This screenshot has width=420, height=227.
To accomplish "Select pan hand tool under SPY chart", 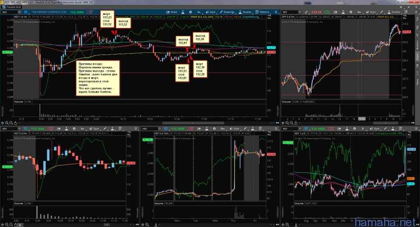I will tap(296, 123).
